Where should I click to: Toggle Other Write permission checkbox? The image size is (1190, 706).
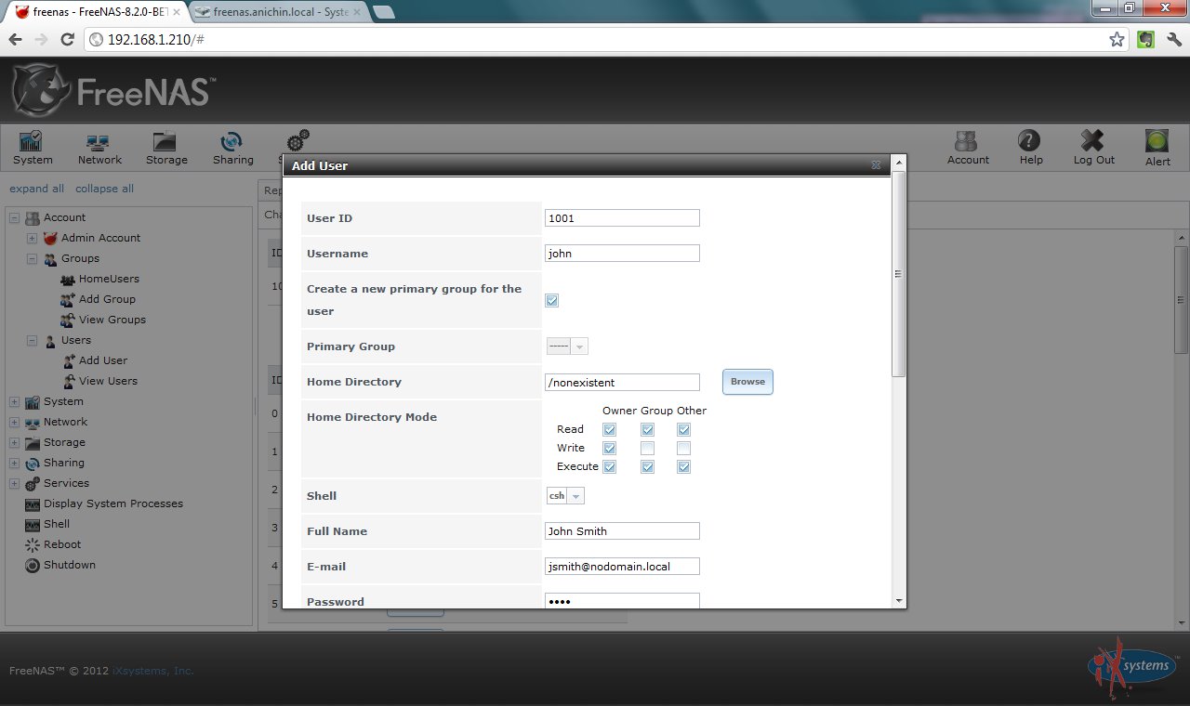(x=683, y=448)
